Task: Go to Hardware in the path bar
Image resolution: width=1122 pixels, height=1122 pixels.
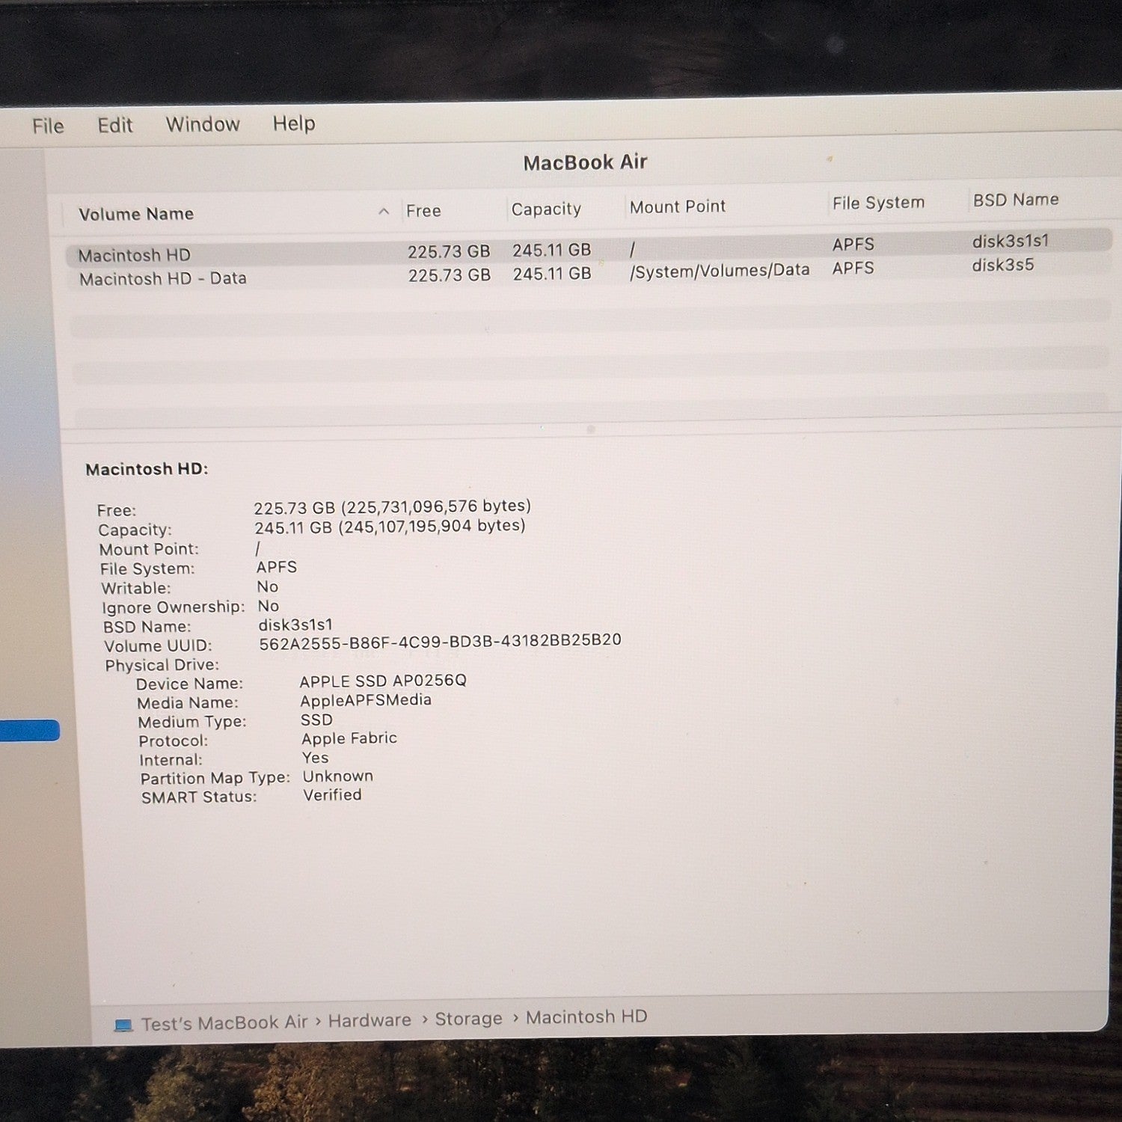Action: pyautogui.click(x=370, y=1020)
